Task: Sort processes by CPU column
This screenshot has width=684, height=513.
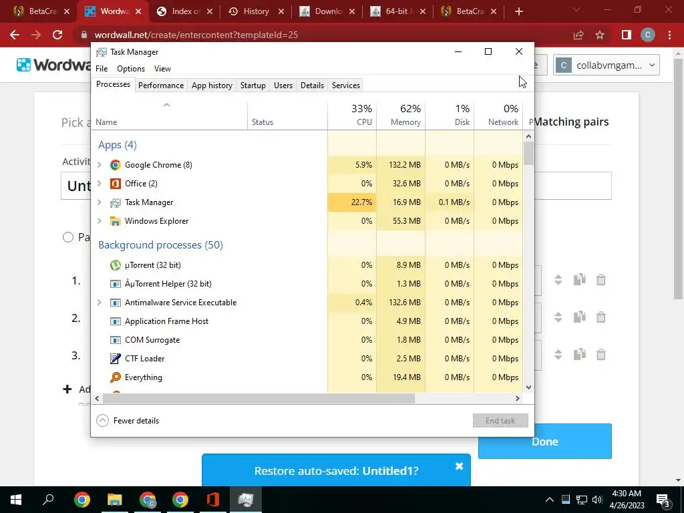Action: click(352, 115)
